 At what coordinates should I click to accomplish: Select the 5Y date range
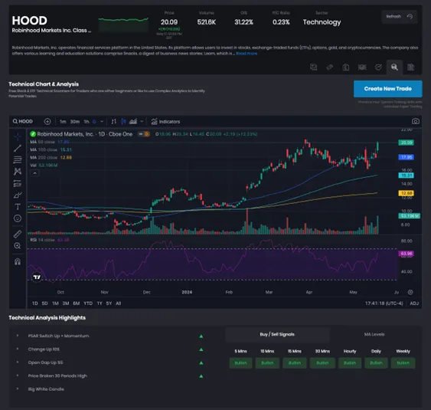click(109, 303)
